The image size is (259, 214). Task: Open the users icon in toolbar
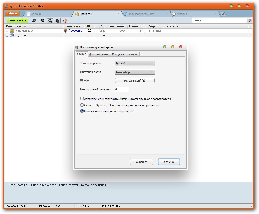[x=34, y=20]
